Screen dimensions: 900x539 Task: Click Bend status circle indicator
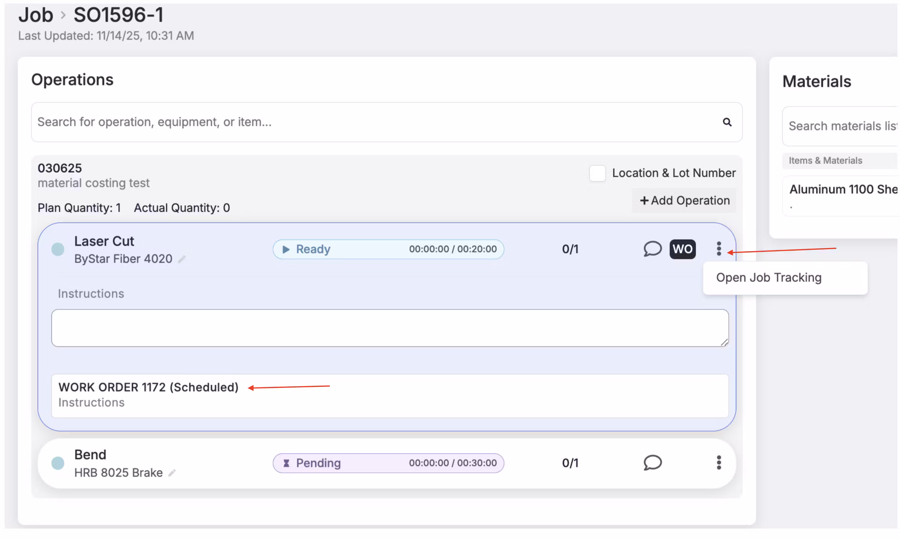click(58, 463)
